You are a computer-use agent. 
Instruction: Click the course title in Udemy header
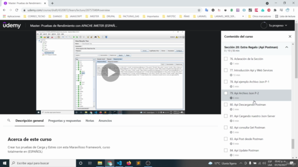74,26
